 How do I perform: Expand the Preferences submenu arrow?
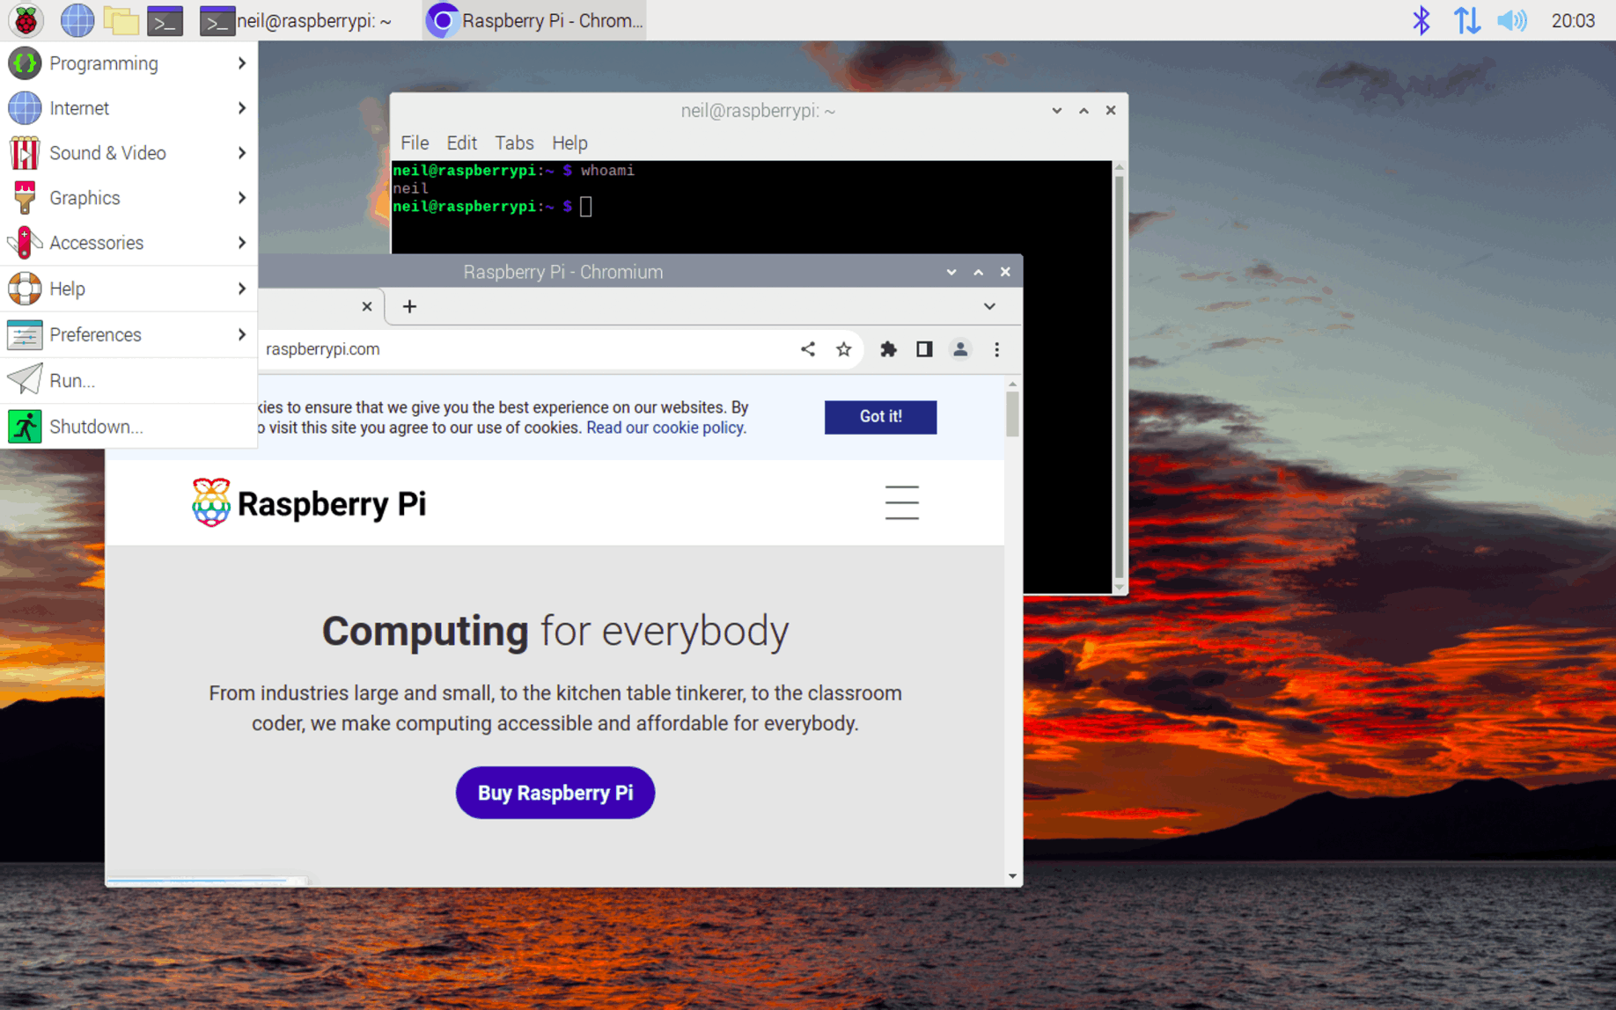click(x=241, y=334)
